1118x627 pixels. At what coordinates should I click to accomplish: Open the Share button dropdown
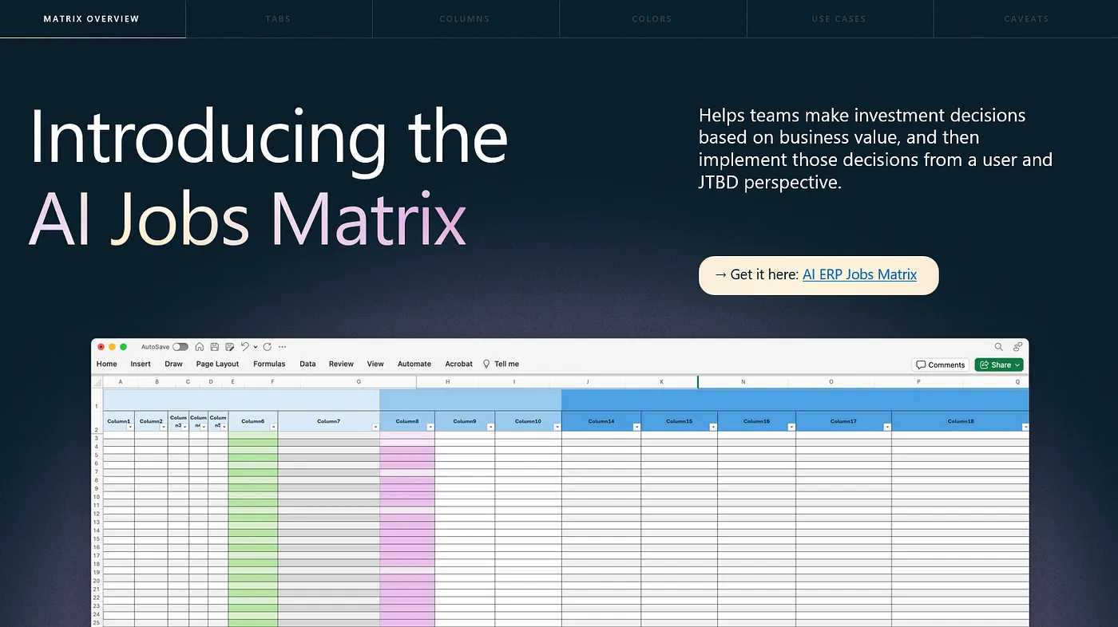coord(1017,365)
